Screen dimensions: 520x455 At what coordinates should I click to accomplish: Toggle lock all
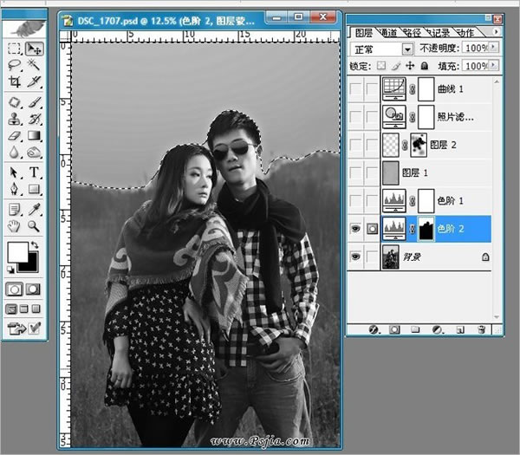(x=425, y=66)
